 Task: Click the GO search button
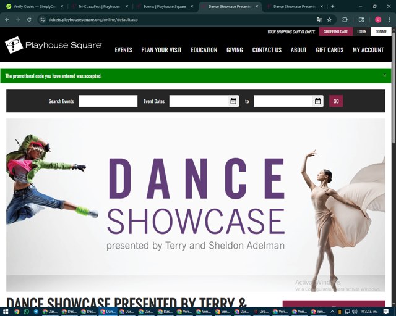tap(336, 101)
